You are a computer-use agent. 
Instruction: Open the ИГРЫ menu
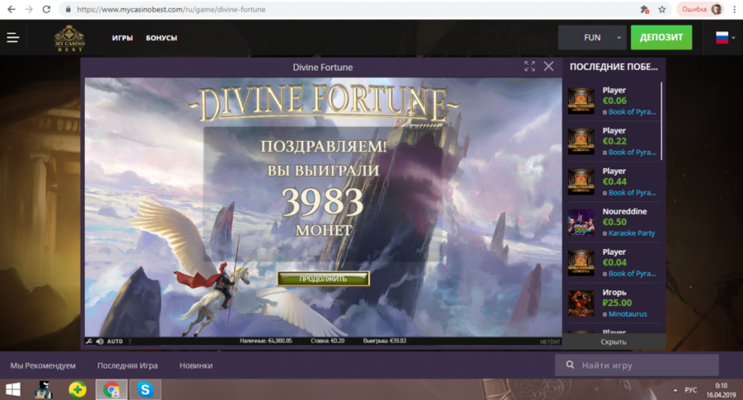click(122, 38)
